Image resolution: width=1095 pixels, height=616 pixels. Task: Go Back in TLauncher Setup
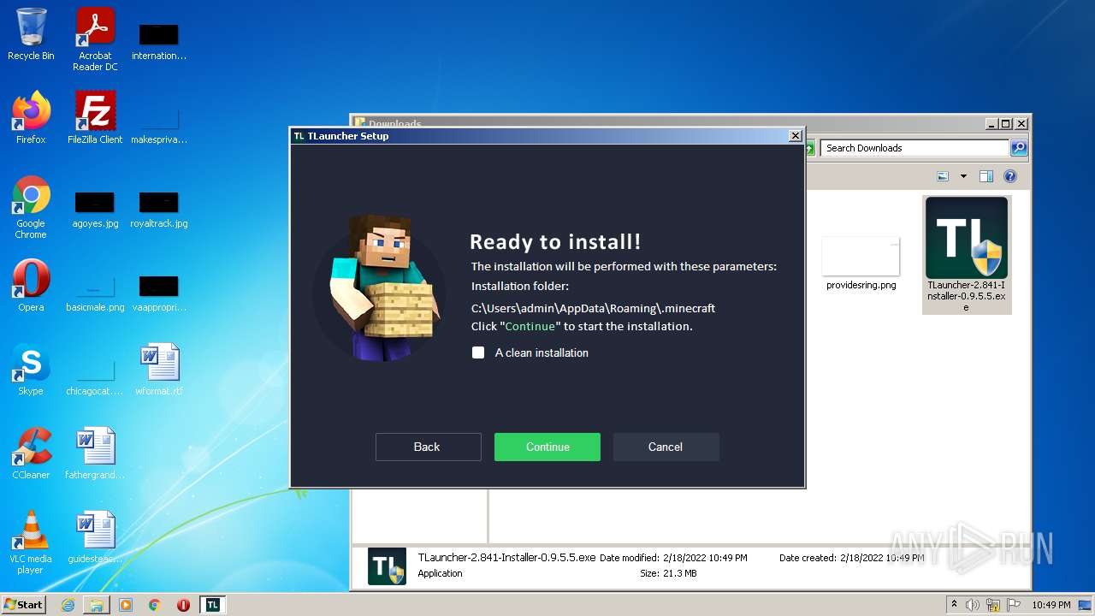[x=428, y=447]
